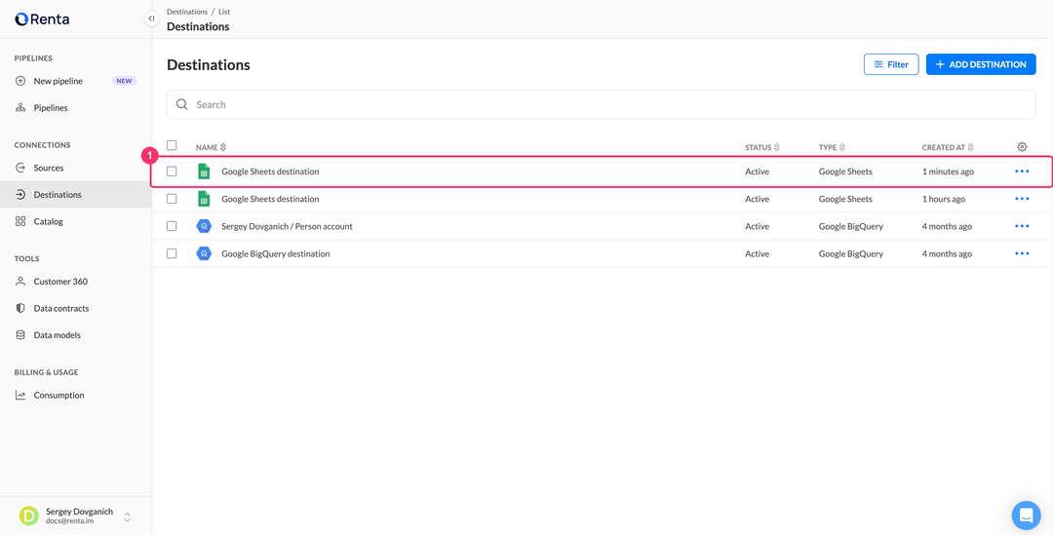Open Google BigQuery destination entry
Viewport: 1053px width, 535px height.
[x=275, y=254]
